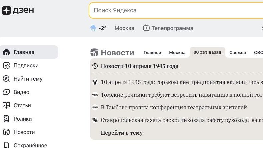
Task: Open the Tambov theater conference headline
Action: tap(174, 107)
